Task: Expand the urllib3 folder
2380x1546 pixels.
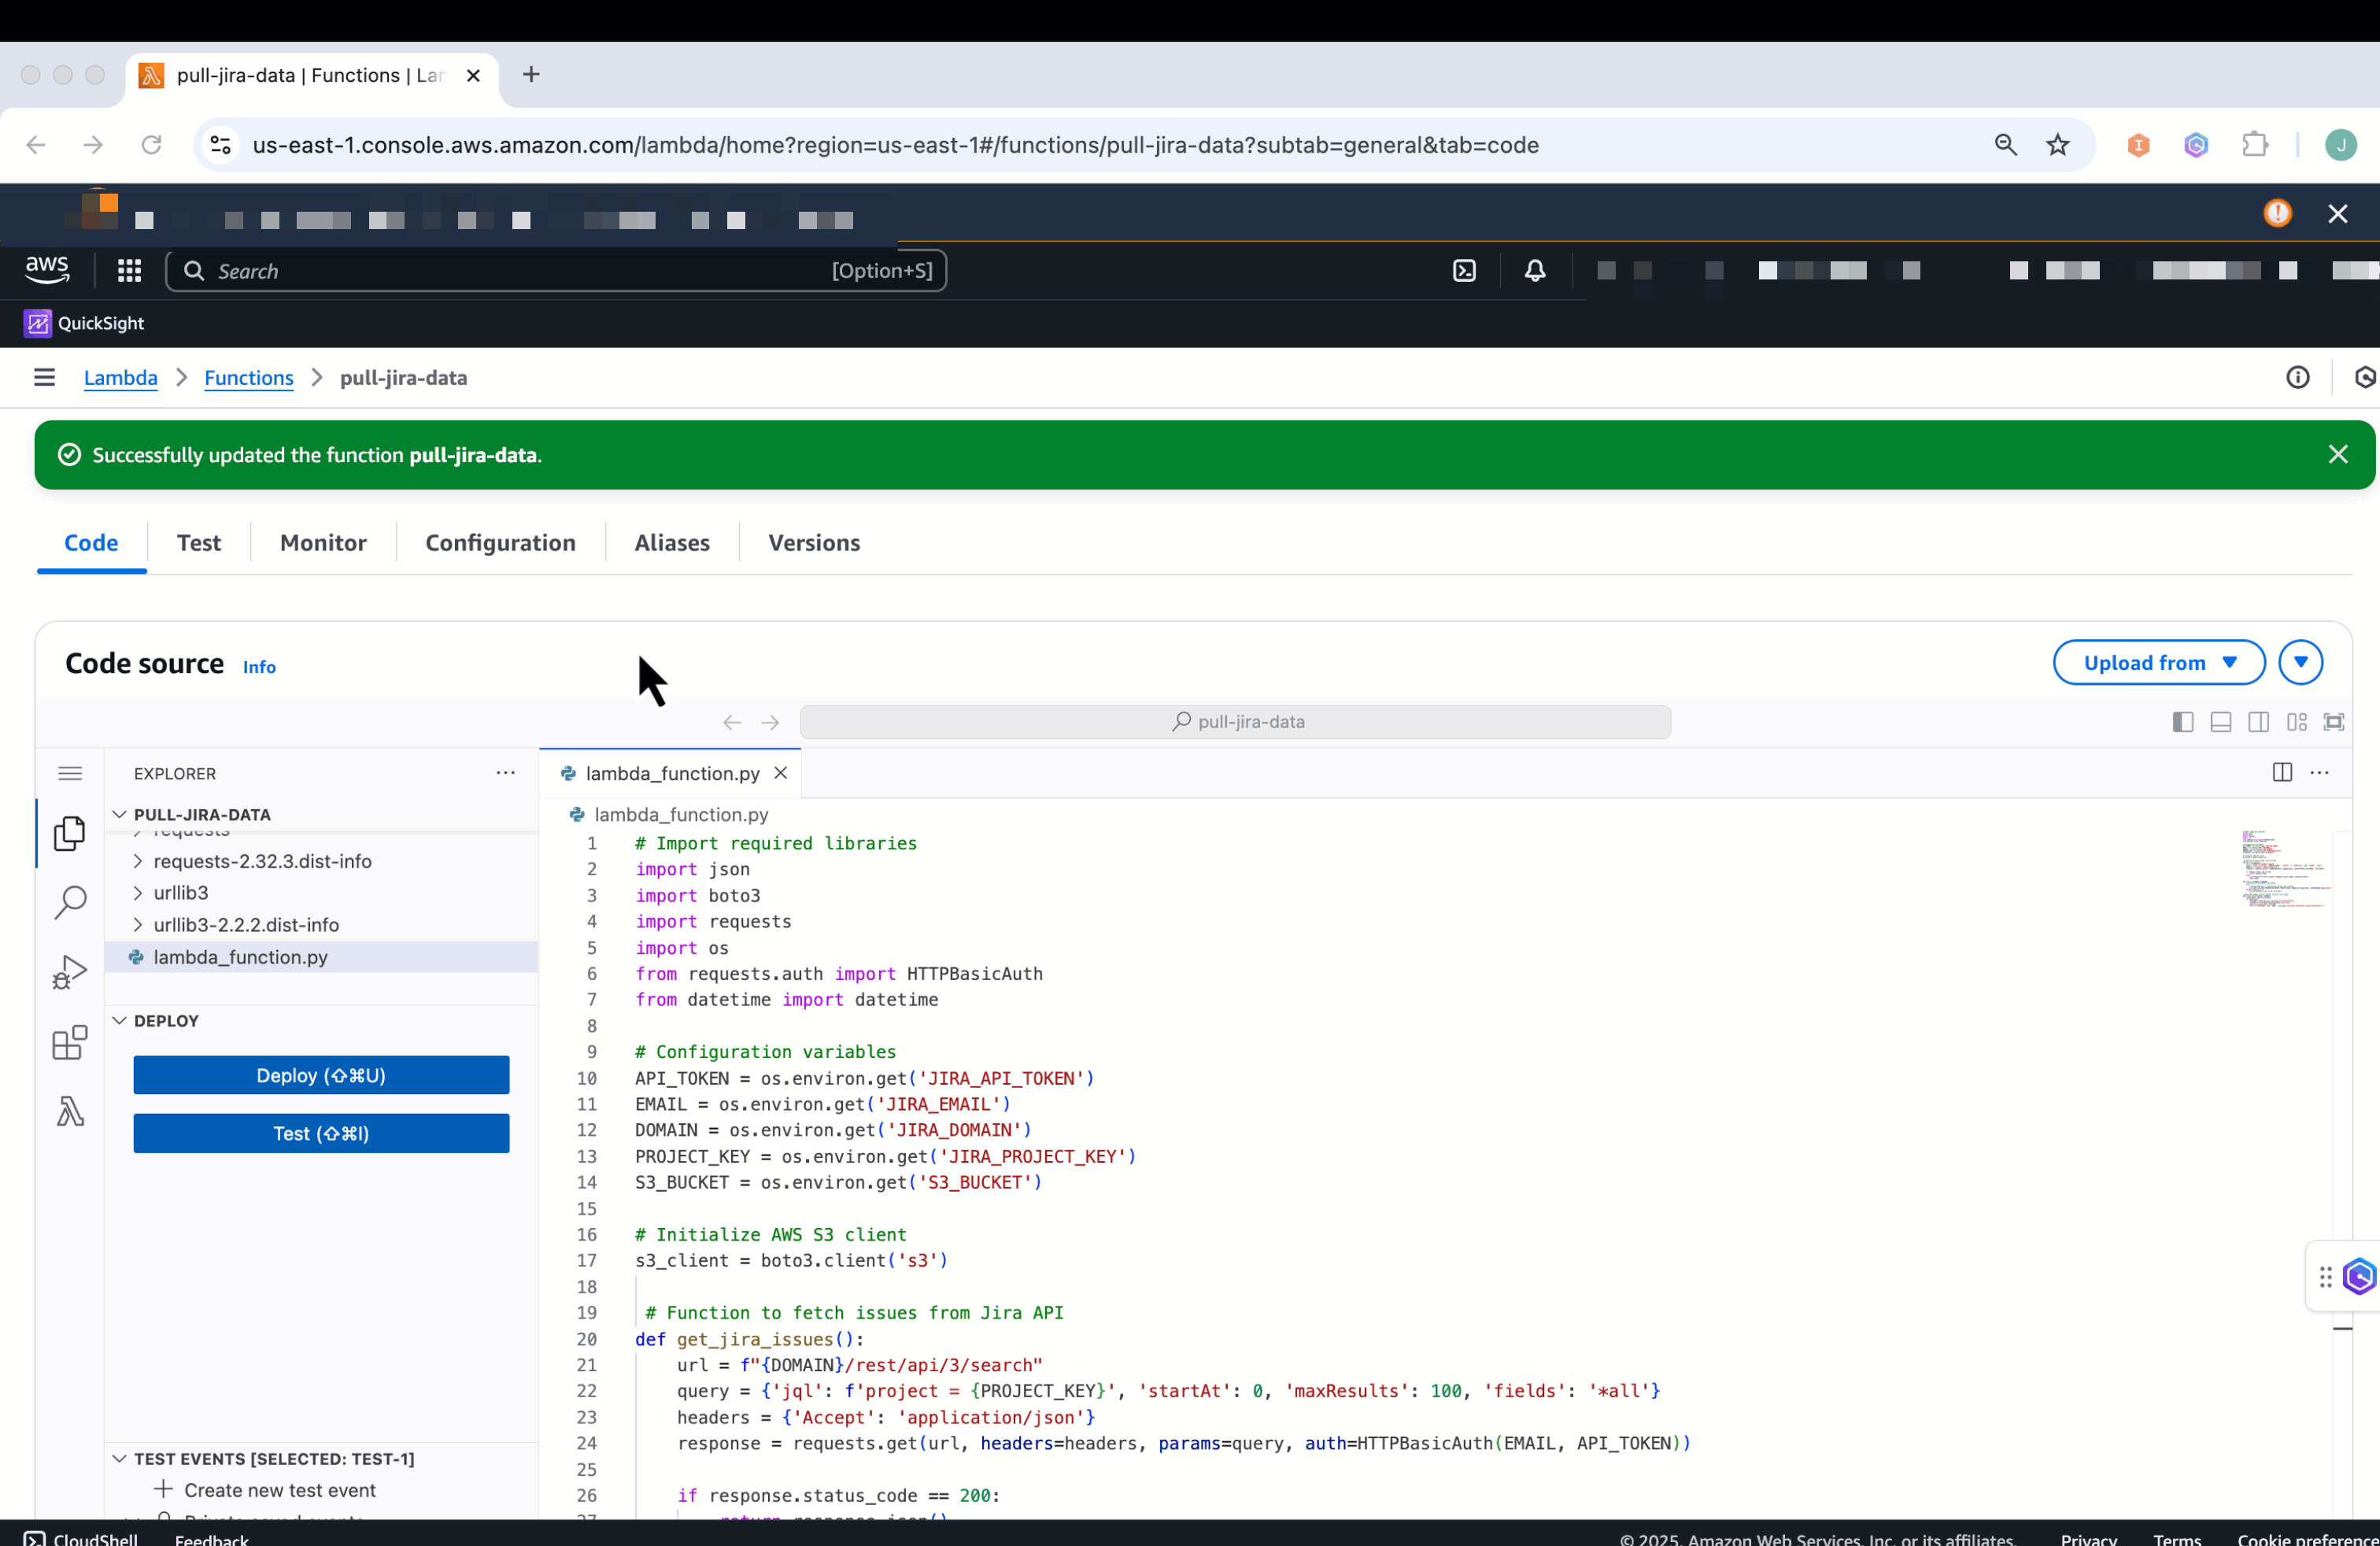Action: tap(181, 893)
